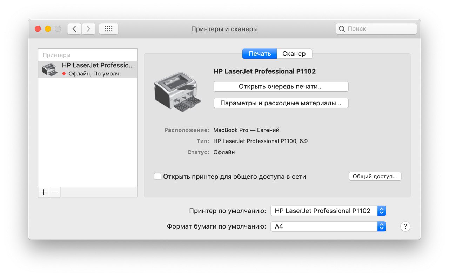Open the default printer dropdown
This screenshot has width=449, height=277.
point(328,211)
